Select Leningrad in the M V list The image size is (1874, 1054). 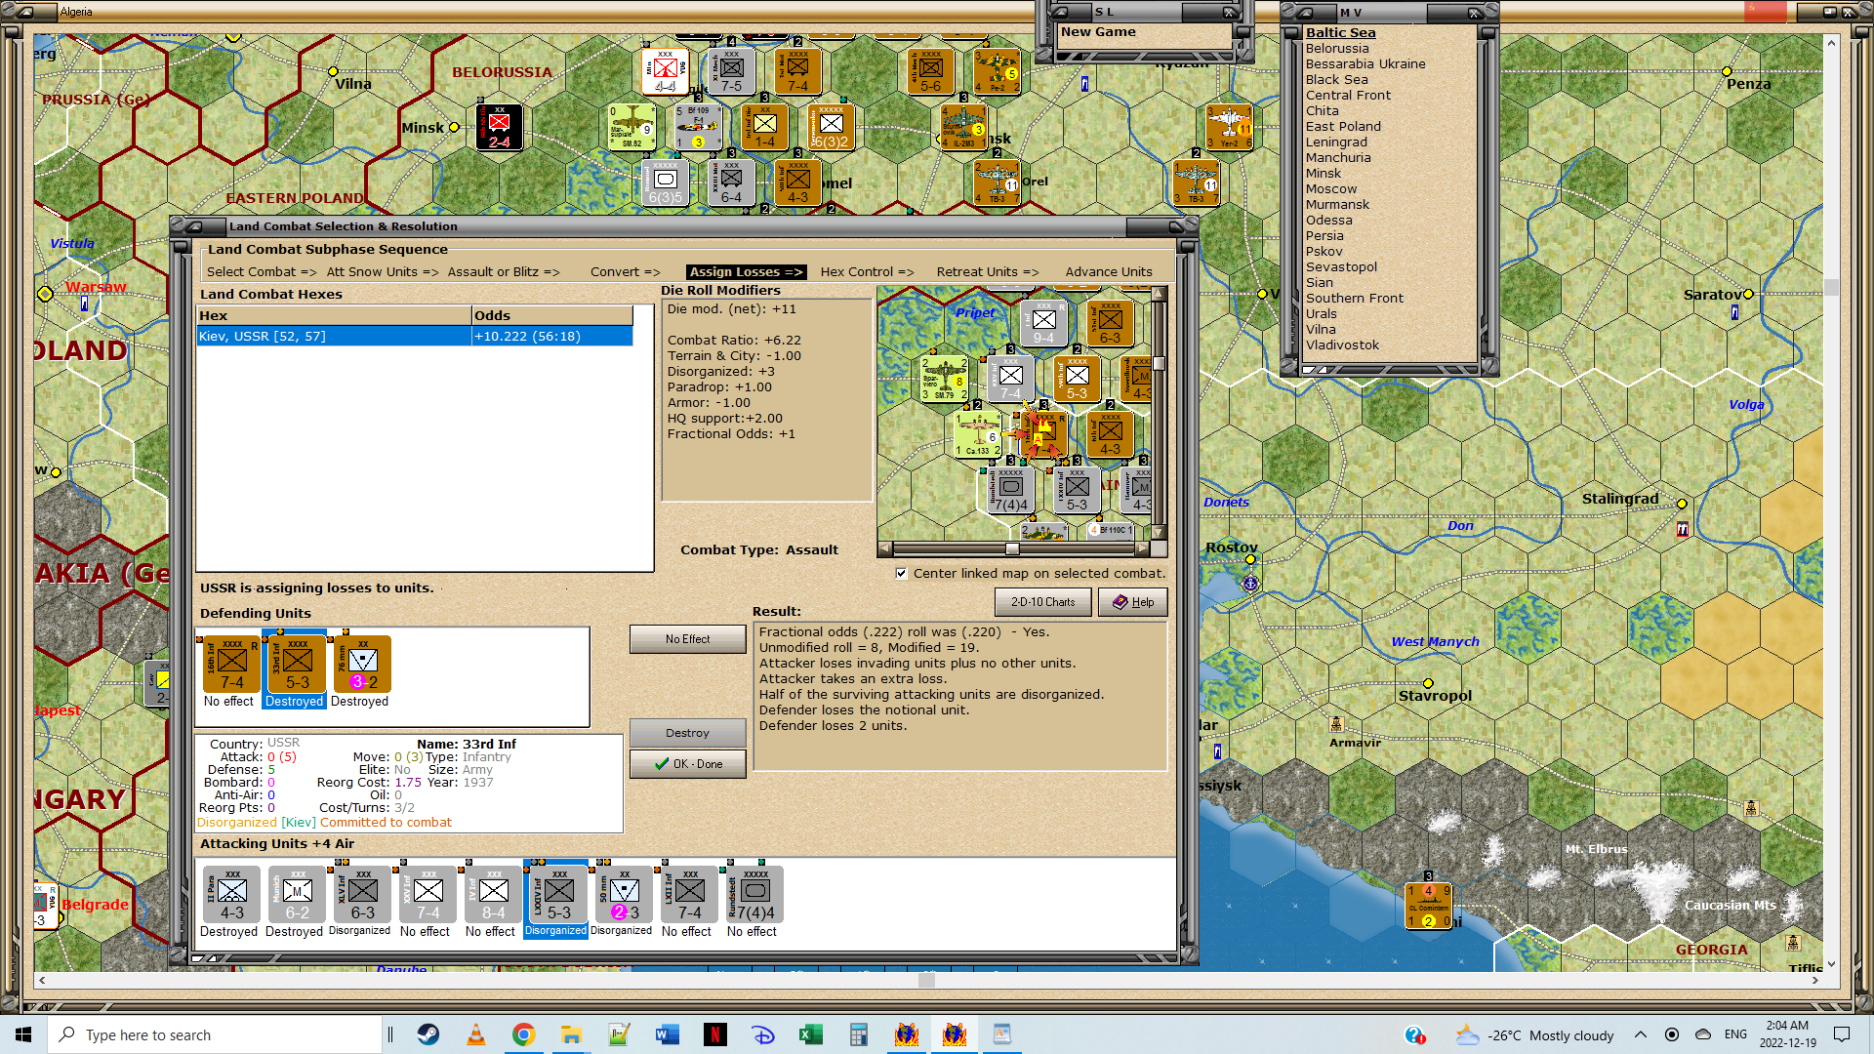[1336, 142]
